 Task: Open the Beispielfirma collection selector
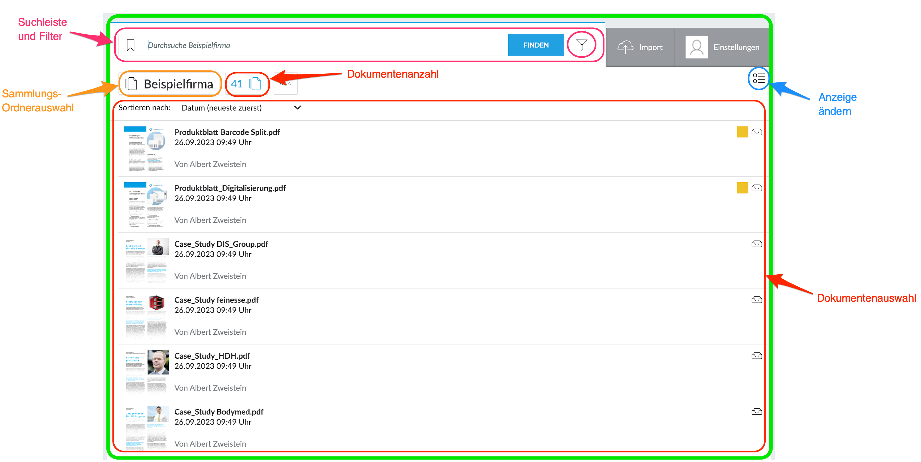point(170,84)
